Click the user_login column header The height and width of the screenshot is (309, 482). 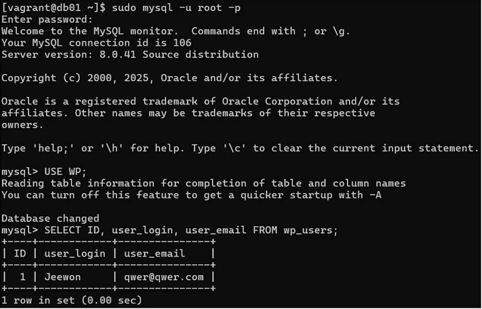74,253
